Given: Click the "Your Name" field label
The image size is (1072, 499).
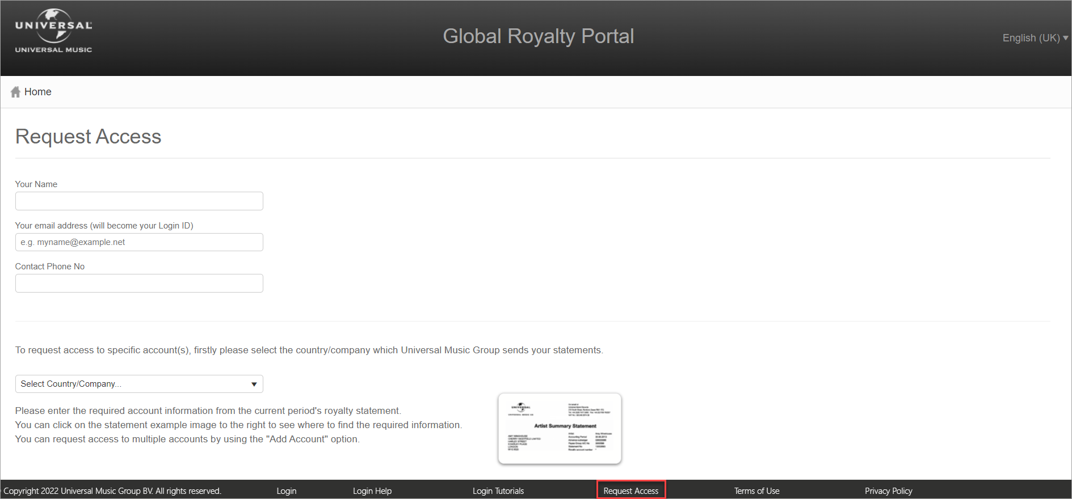Looking at the screenshot, I should (x=36, y=184).
